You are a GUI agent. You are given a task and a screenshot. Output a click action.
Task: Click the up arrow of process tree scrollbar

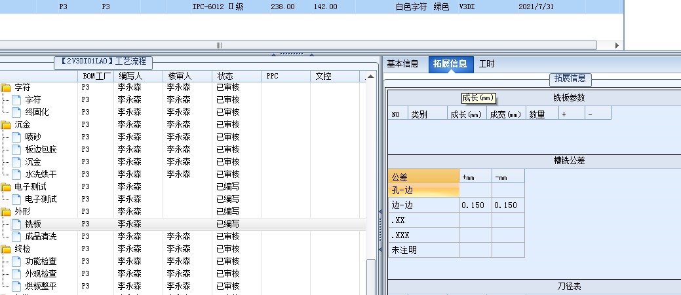370,77
